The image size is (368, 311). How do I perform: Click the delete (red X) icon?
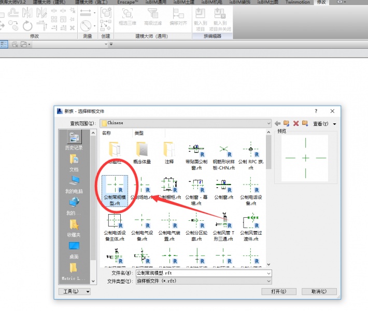click(296, 123)
